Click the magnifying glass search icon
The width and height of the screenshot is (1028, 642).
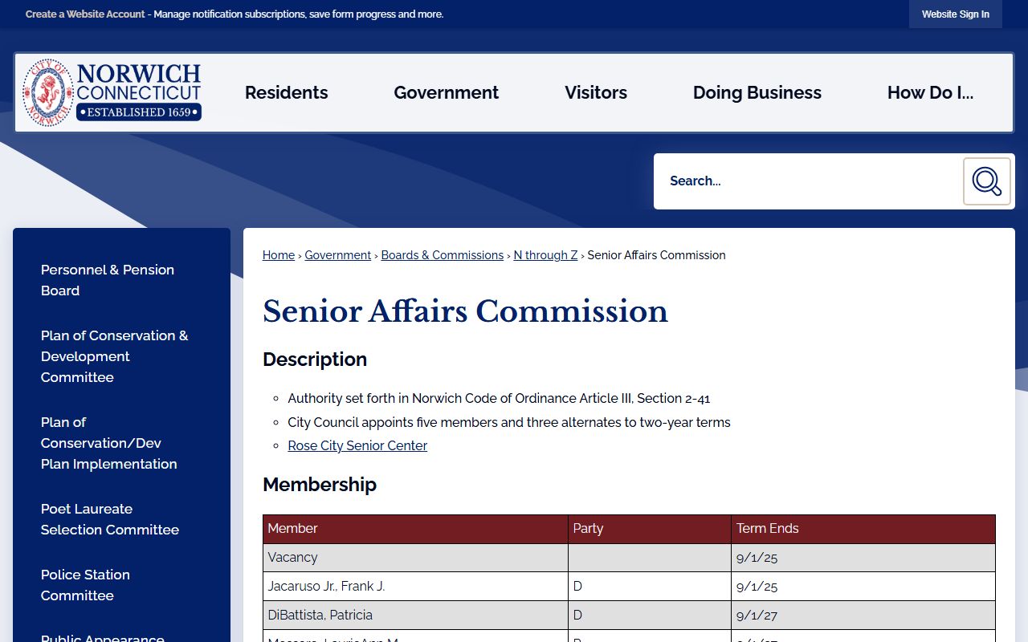[x=986, y=181]
